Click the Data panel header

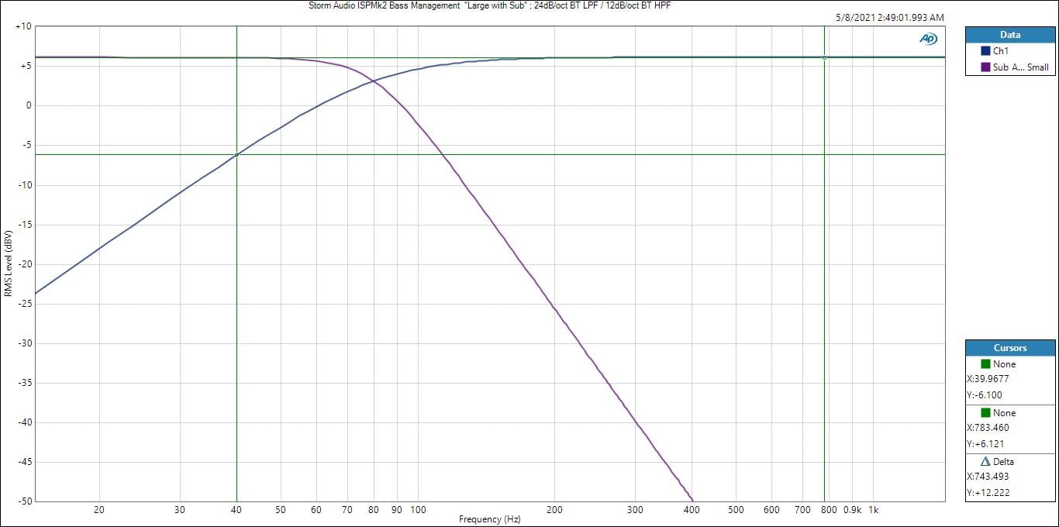pos(1009,35)
